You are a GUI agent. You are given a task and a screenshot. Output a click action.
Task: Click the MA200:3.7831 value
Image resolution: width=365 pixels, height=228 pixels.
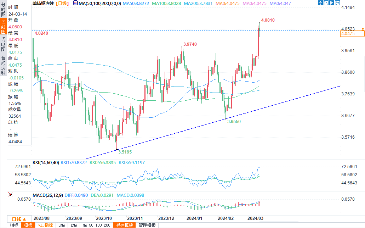198,3
